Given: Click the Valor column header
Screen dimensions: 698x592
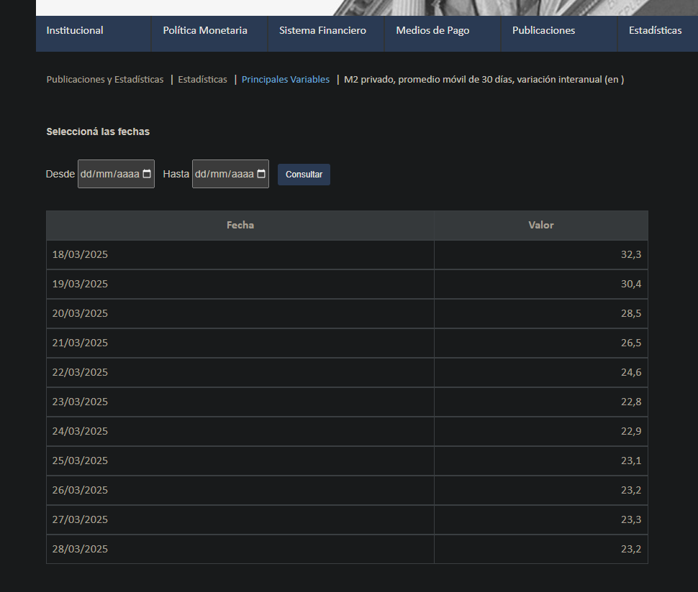Looking at the screenshot, I should (x=541, y=226).
